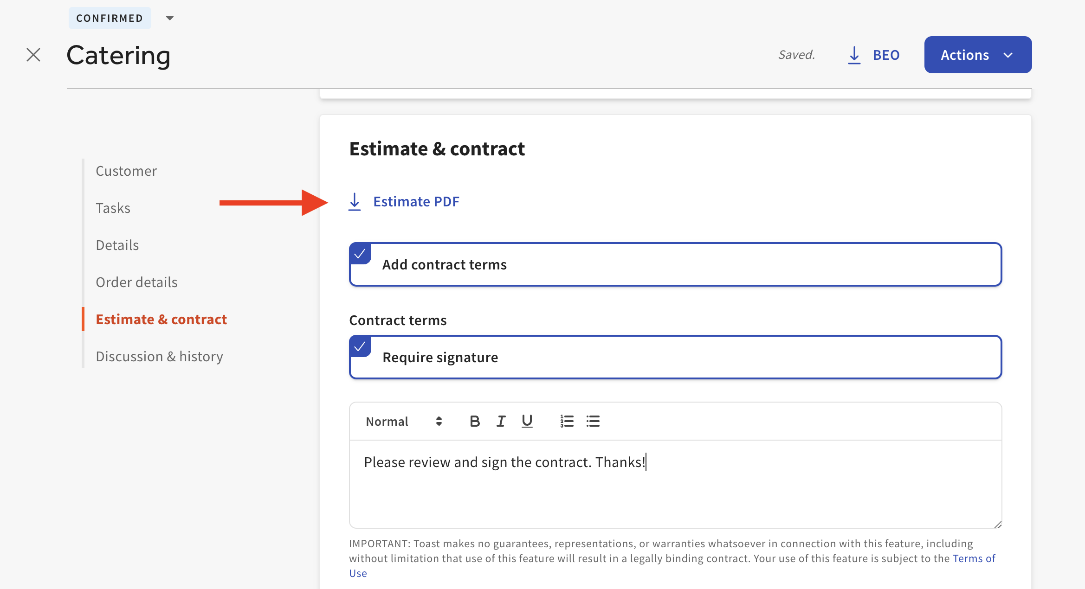Click the BEO download arrow icon
The width and height of the screenshot is (1085, 589).
pos(854,55)
